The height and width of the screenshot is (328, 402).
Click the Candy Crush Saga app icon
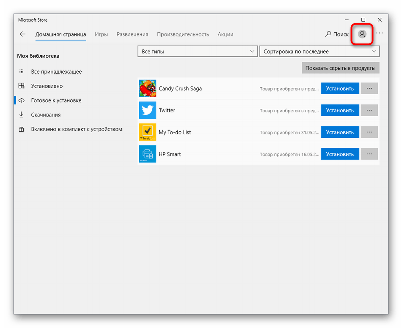(147, 89)
